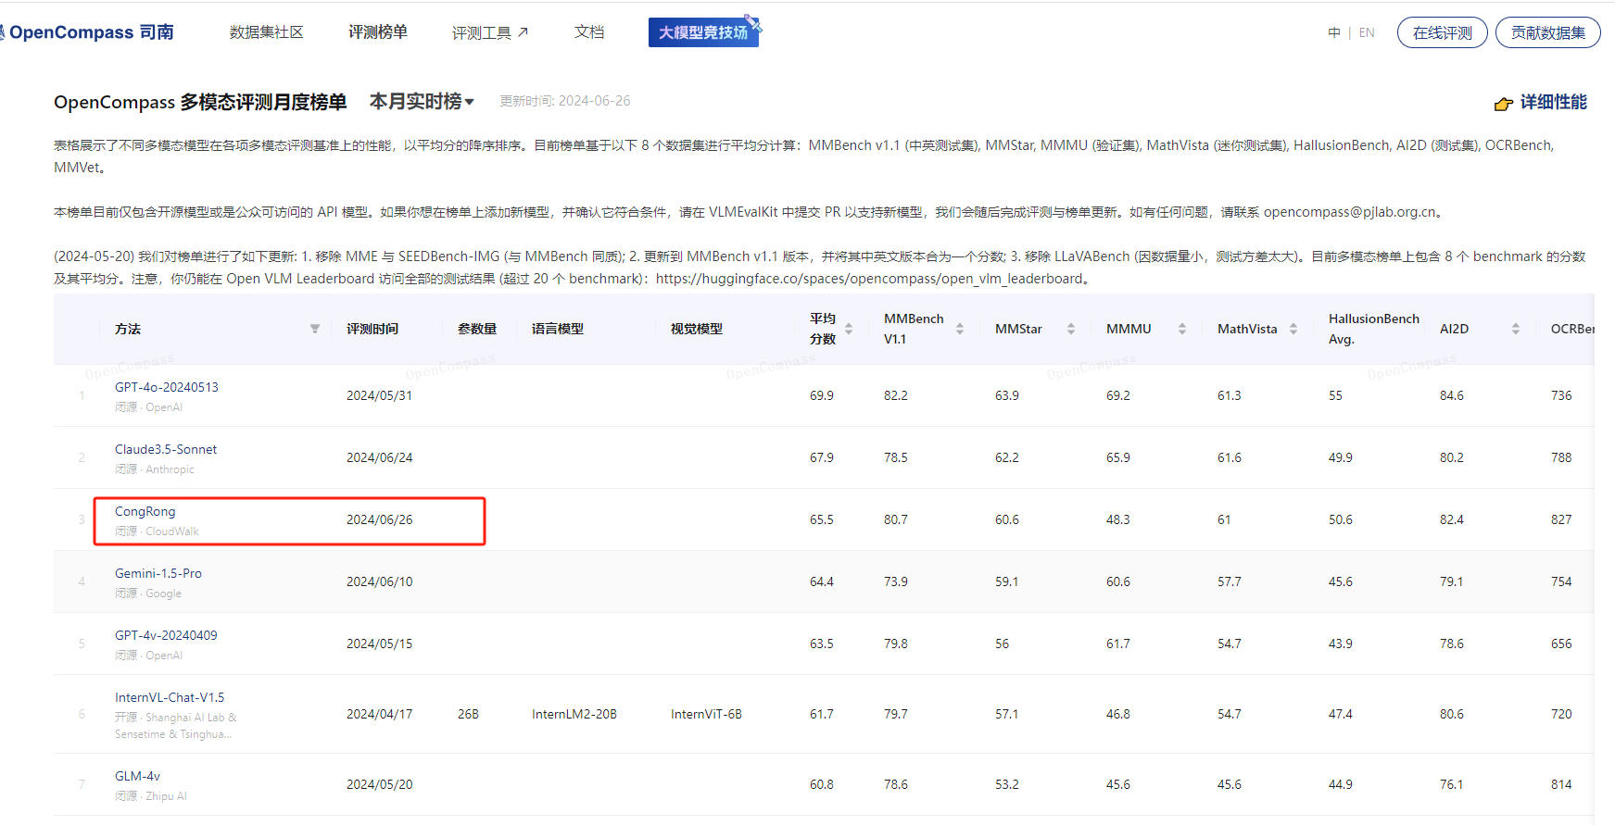
Task: Click the 在线评测 button
Action: [1442, 32]
